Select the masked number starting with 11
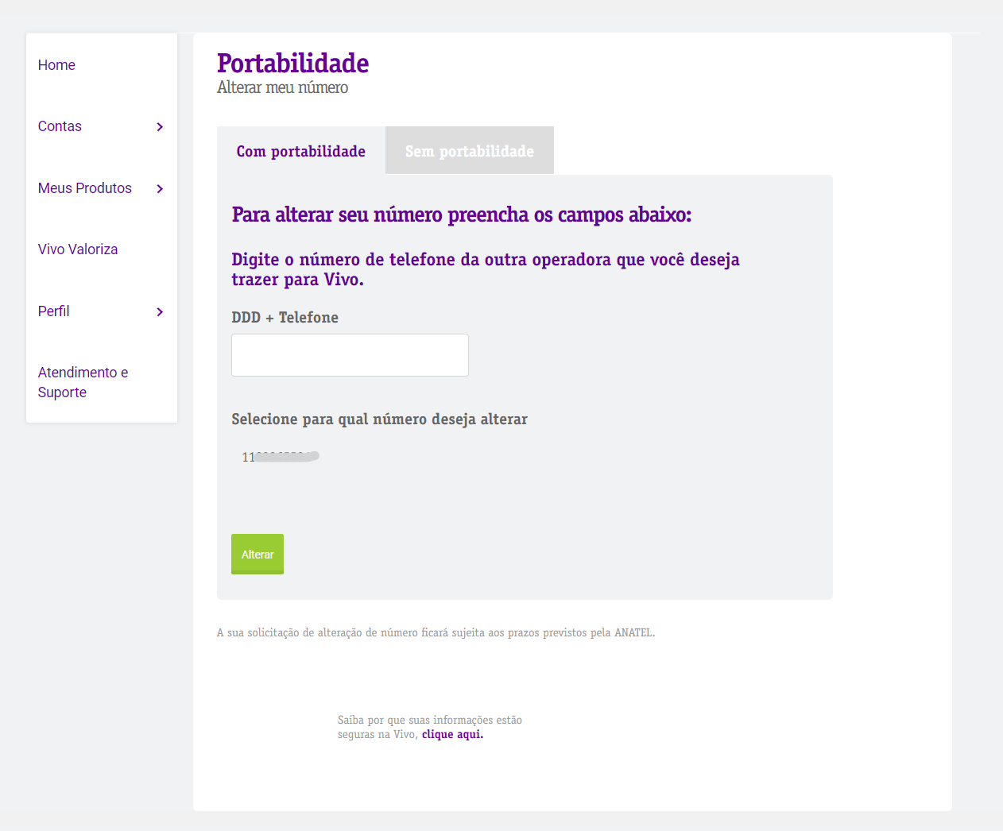Image resolution: width=1003 pixels, height=831 pixels. (x=281, y=457)
